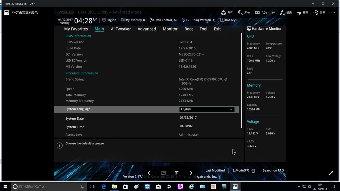
Task: Click the info icon beside help text
Action: point(60,145)
